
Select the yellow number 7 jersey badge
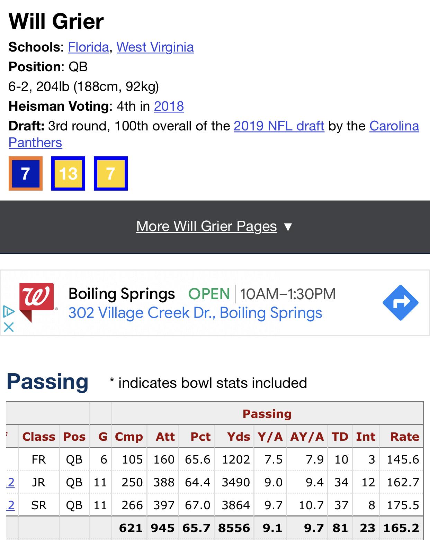point(111,173)
